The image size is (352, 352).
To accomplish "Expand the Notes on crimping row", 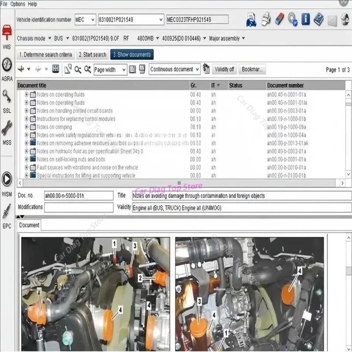I will [26, 127].
